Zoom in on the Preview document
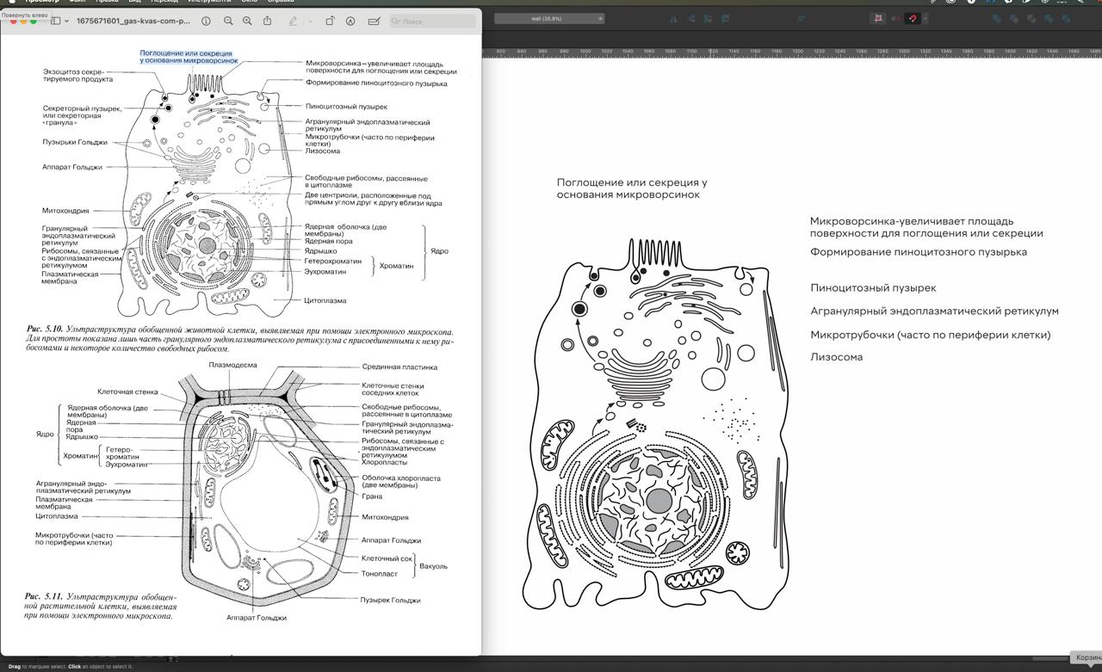1102x672 pixels. [x=247, y=21]
